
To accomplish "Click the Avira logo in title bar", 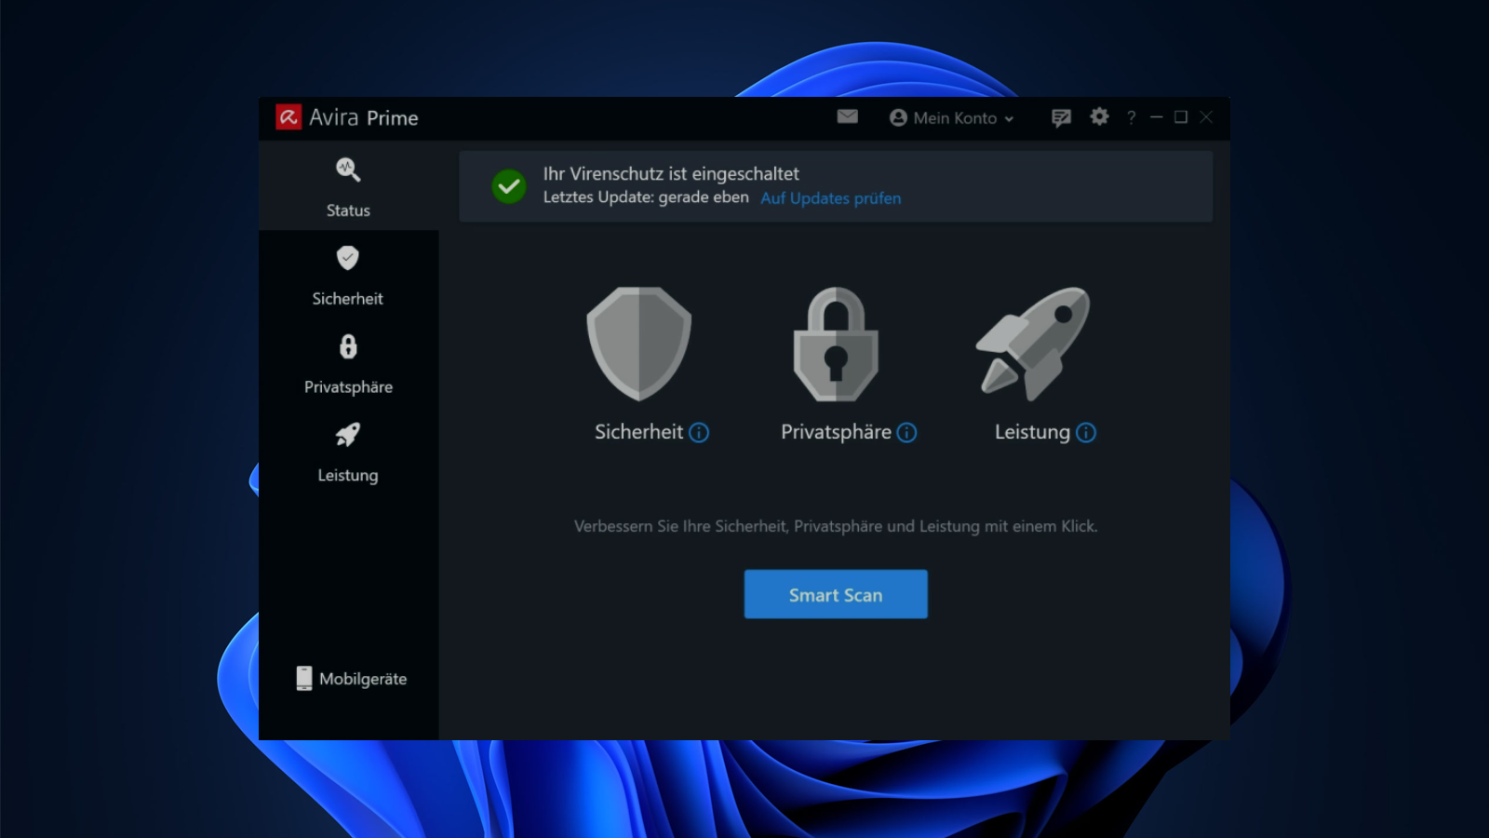I will coord(288,117).
